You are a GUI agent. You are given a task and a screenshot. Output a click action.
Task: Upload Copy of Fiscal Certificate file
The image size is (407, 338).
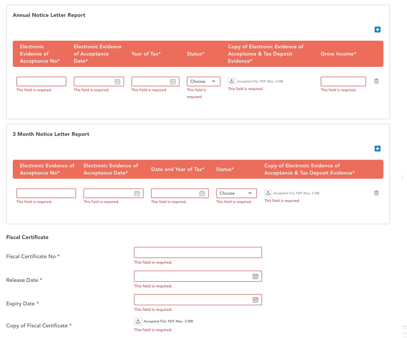(138, 321)
